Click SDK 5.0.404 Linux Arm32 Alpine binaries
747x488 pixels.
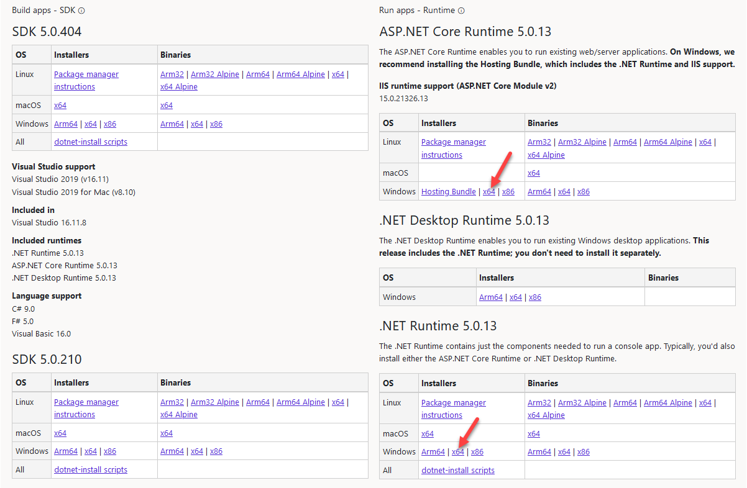click(x=215, y=75)
